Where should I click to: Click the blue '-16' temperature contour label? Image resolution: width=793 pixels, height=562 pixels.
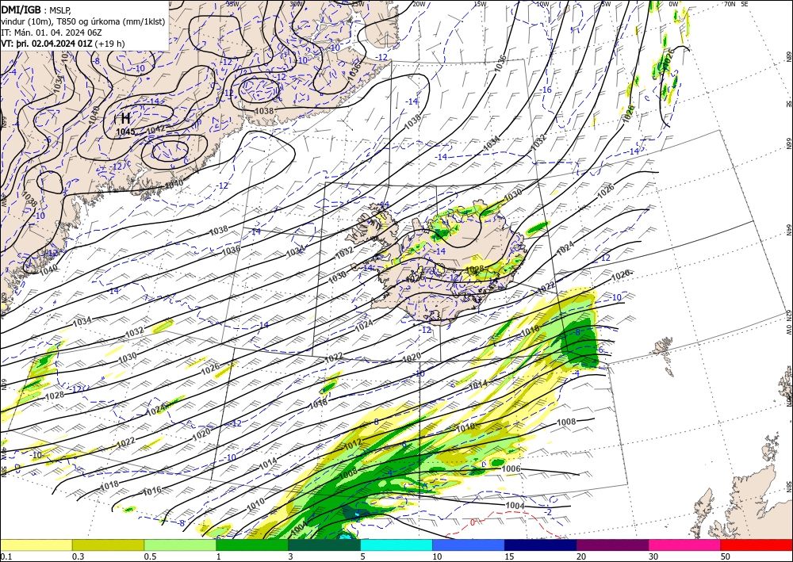[546, 90]
